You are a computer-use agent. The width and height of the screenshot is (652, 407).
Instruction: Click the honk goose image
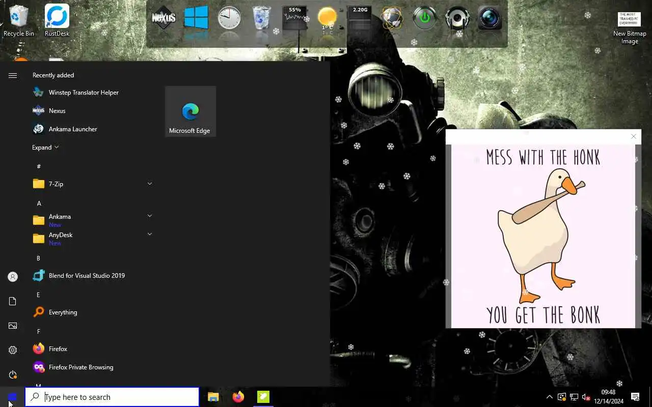(x=543, y=236)
